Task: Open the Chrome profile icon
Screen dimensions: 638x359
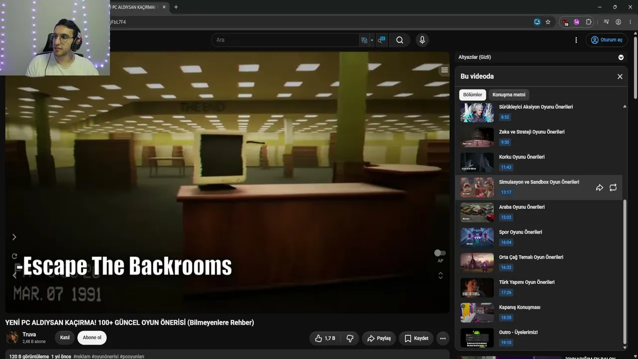Action: click(618, 22)
